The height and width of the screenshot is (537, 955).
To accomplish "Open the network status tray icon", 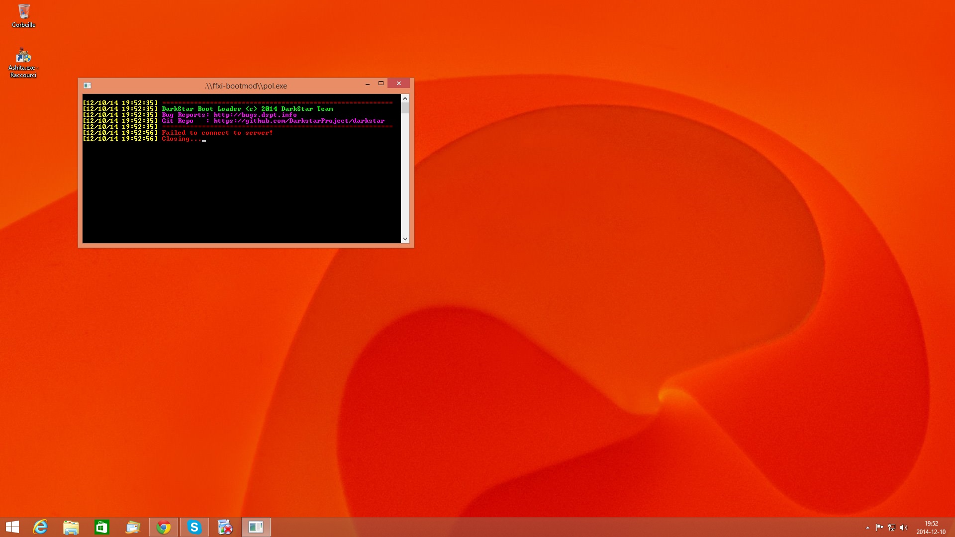I will 892,528.
